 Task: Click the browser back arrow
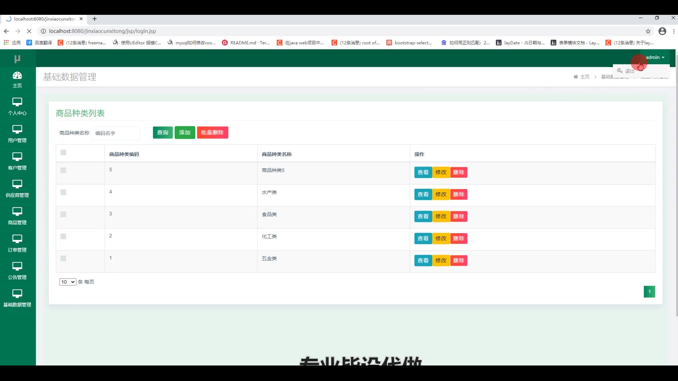(6, 31)
